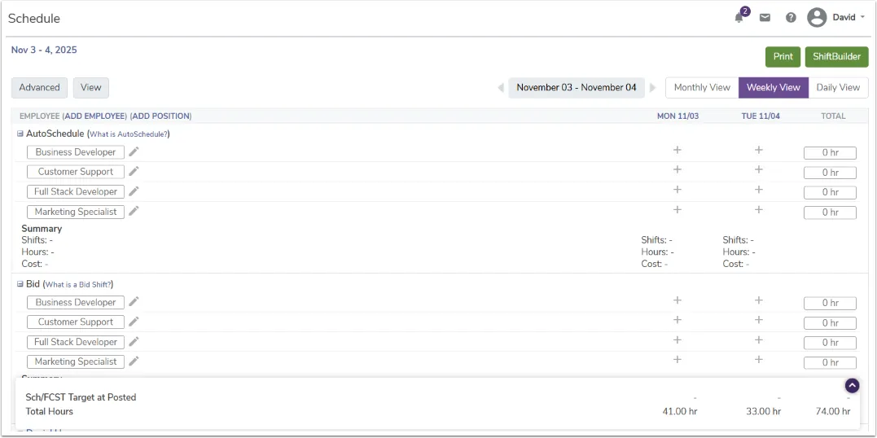The image size is (877, 438).
Task: Collapse the AutoSchedule section
Action: click(x=20, y=134)
